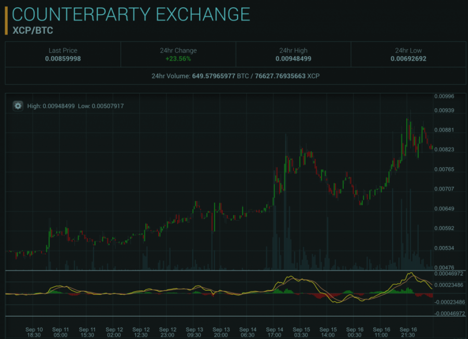The width and height of the screenshot is (468, 339).
Task: Click the Sep 13 09:30 time label
Action: pyautogui.click(x=194, y=332)
